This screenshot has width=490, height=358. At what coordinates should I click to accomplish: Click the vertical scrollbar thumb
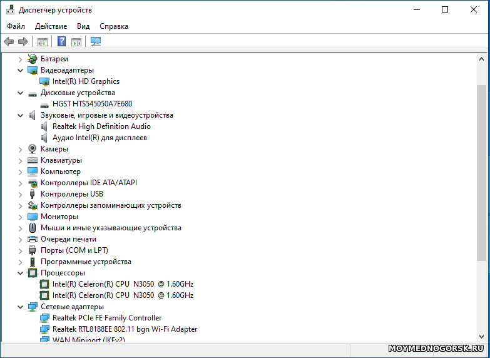482,173
